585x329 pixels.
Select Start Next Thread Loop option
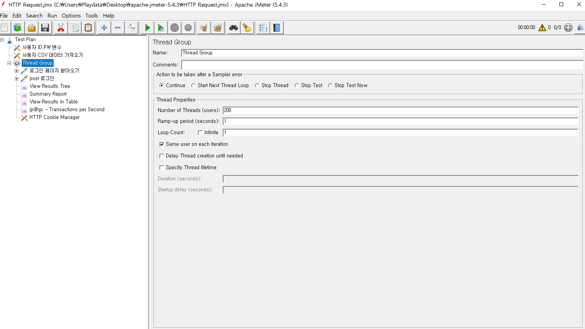[x=193, y=86]
